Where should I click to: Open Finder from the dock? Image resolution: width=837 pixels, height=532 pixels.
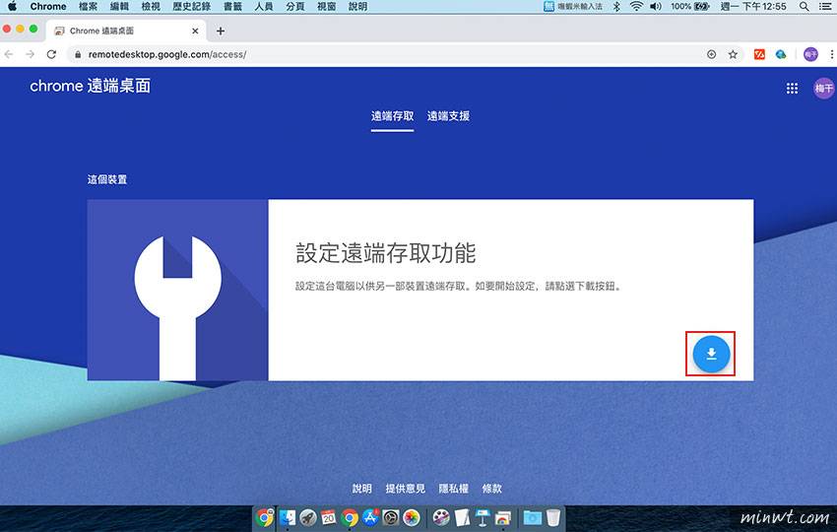click(288, 517)
